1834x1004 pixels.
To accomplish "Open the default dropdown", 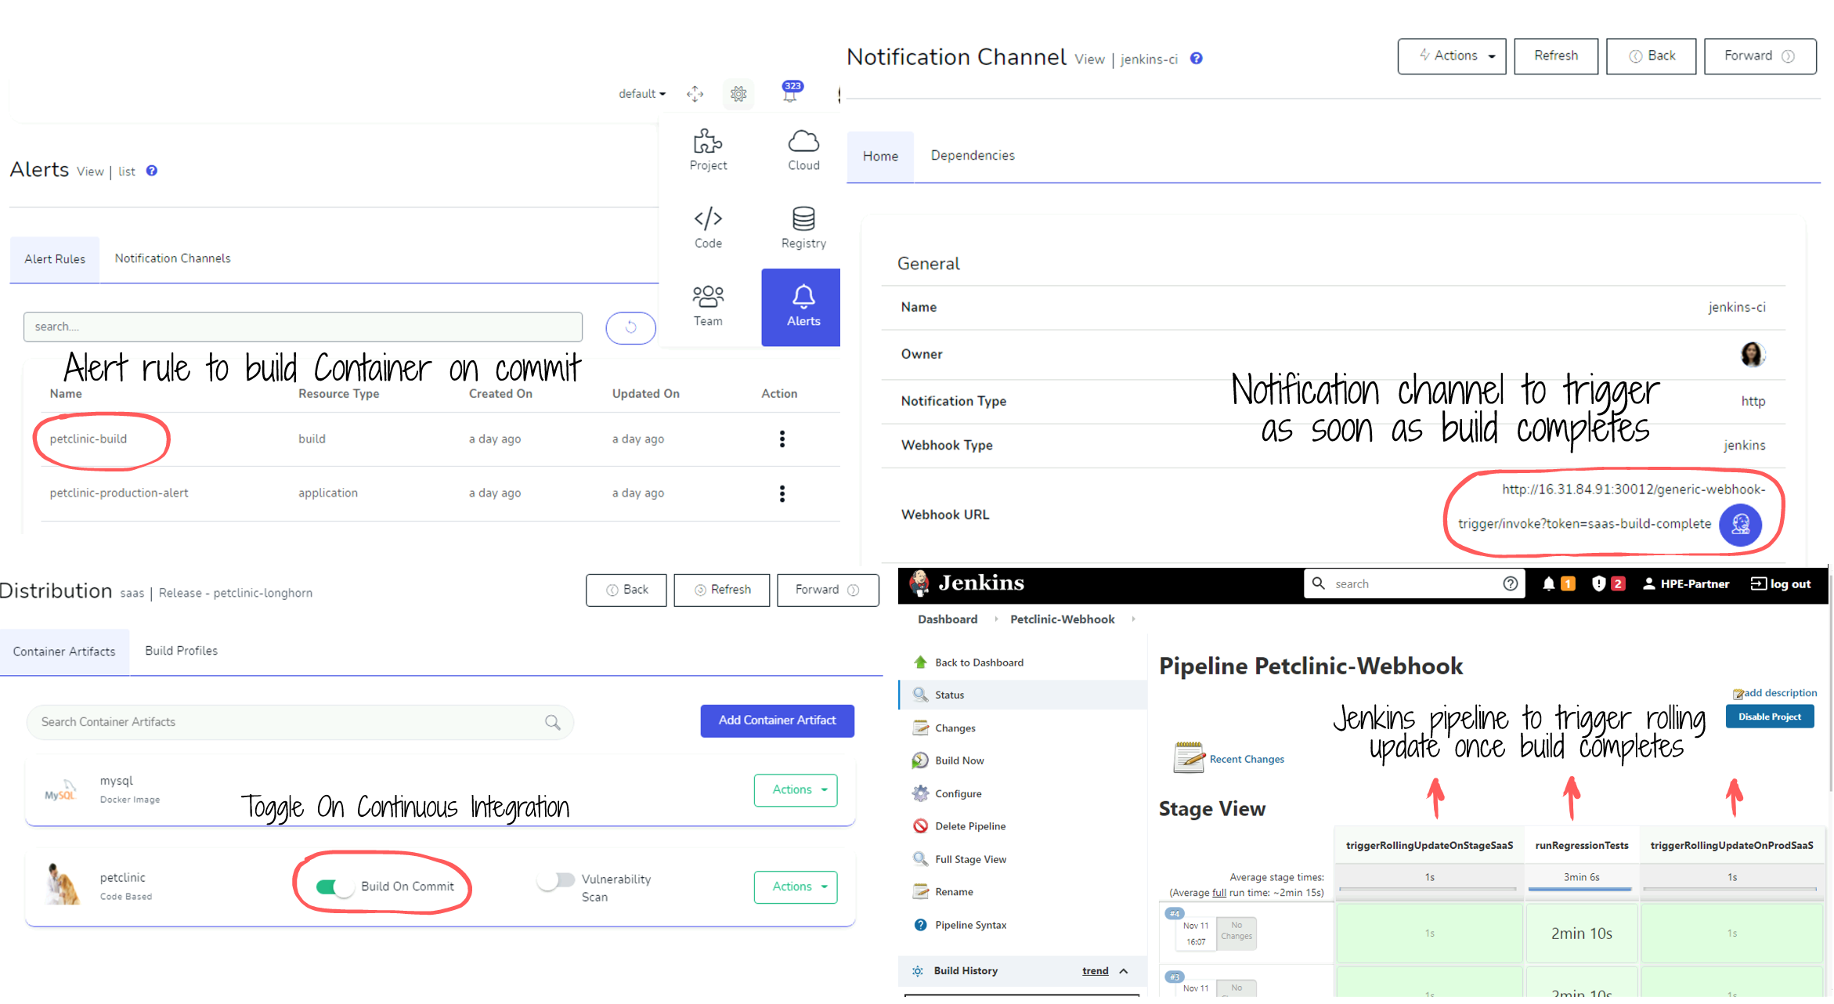I will tap(642, 94).
